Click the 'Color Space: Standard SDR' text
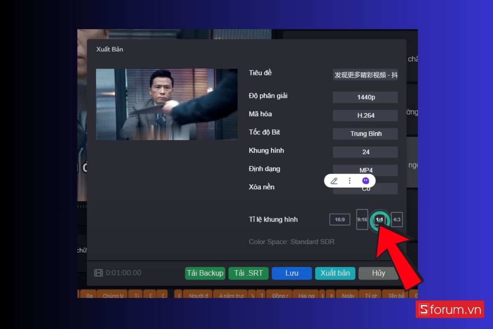 pos(292,242)
